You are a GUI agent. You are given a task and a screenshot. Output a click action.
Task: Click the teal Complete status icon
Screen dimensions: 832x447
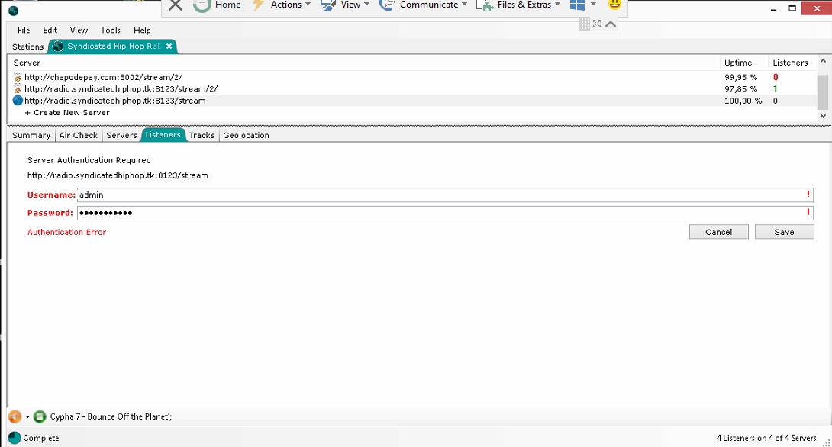[14, 438]
